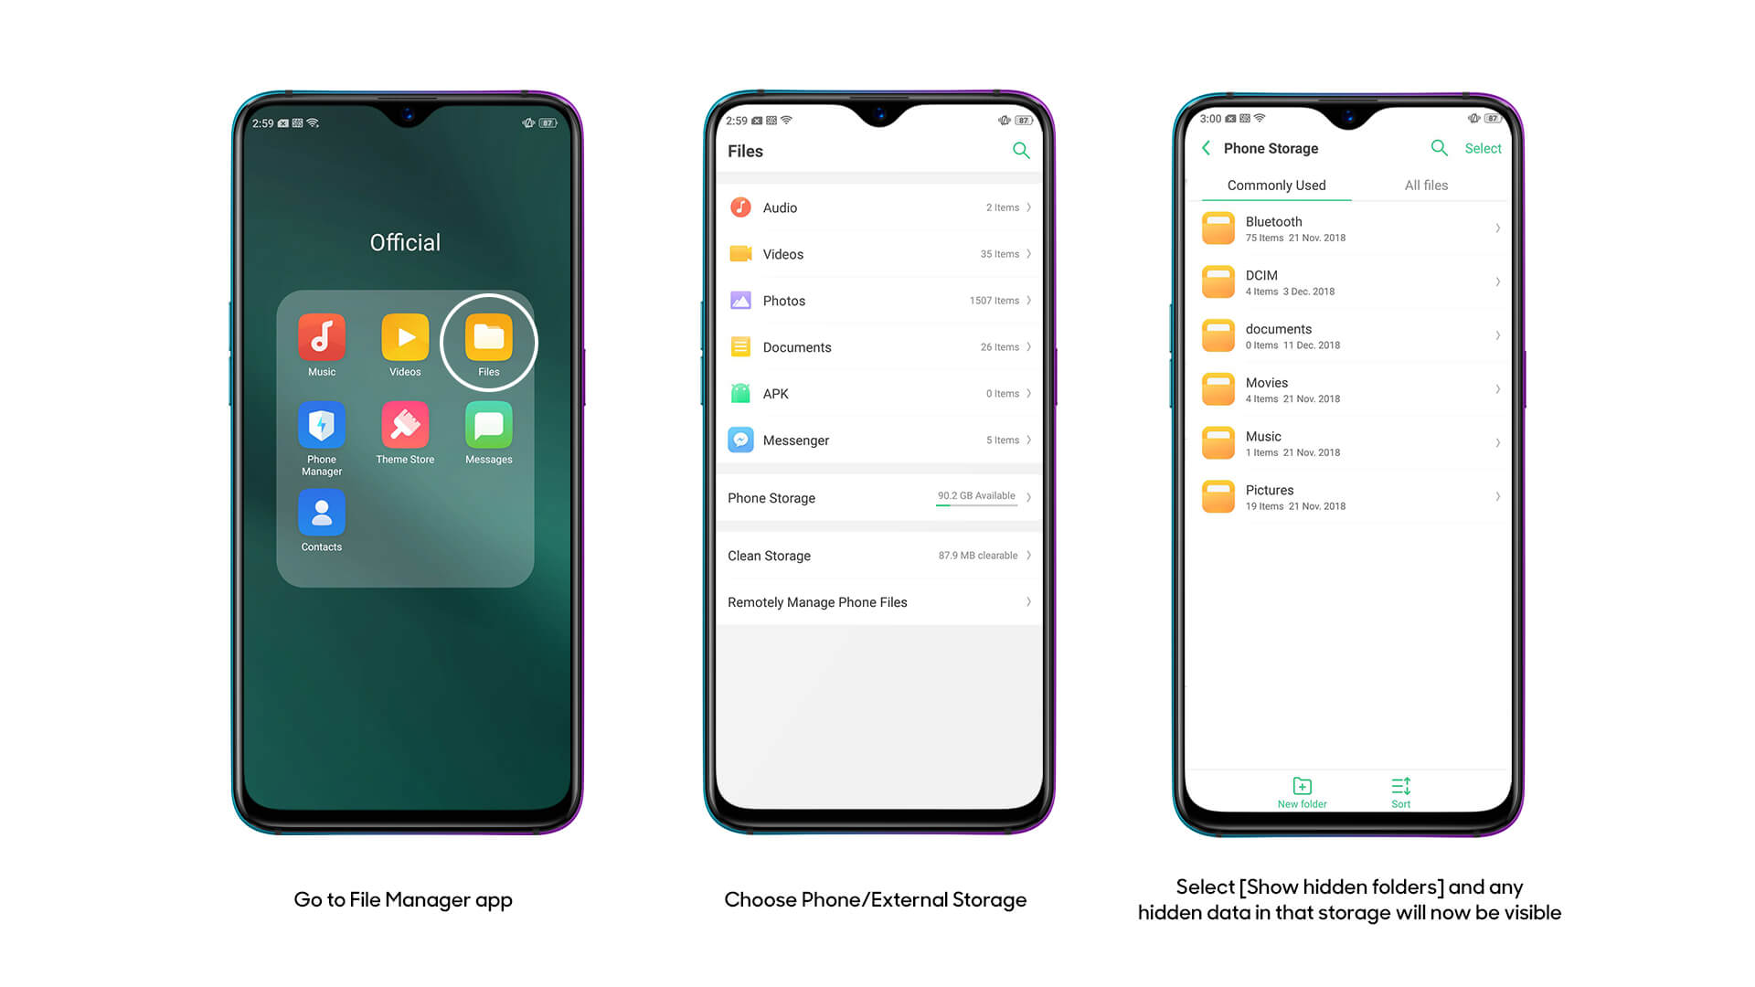The width and height of the screenshot is (1755, 987).
Task: Switch to the All Files tab
Action: click(x=1426, y=185)
